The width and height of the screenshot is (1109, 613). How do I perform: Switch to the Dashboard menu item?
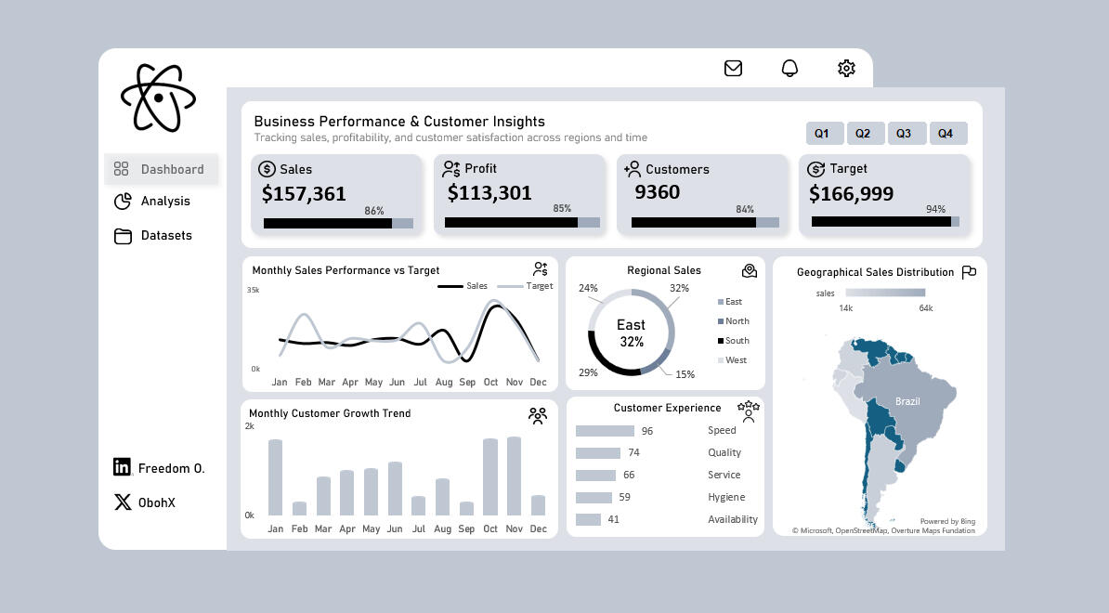(162, 169)
